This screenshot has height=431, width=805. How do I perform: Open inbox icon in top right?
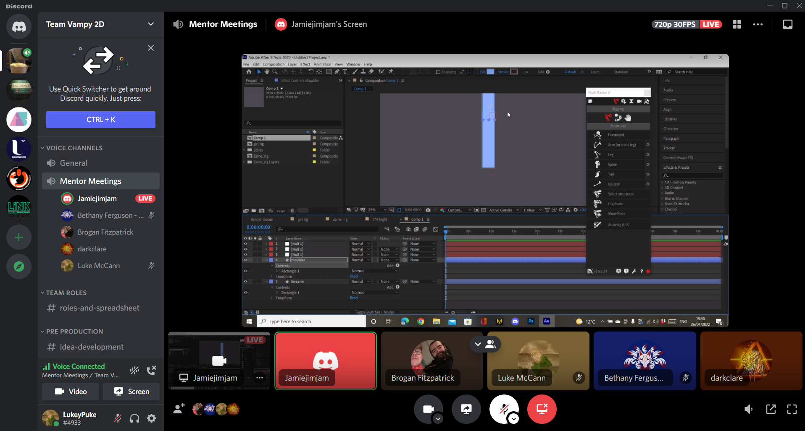point(788,24)
